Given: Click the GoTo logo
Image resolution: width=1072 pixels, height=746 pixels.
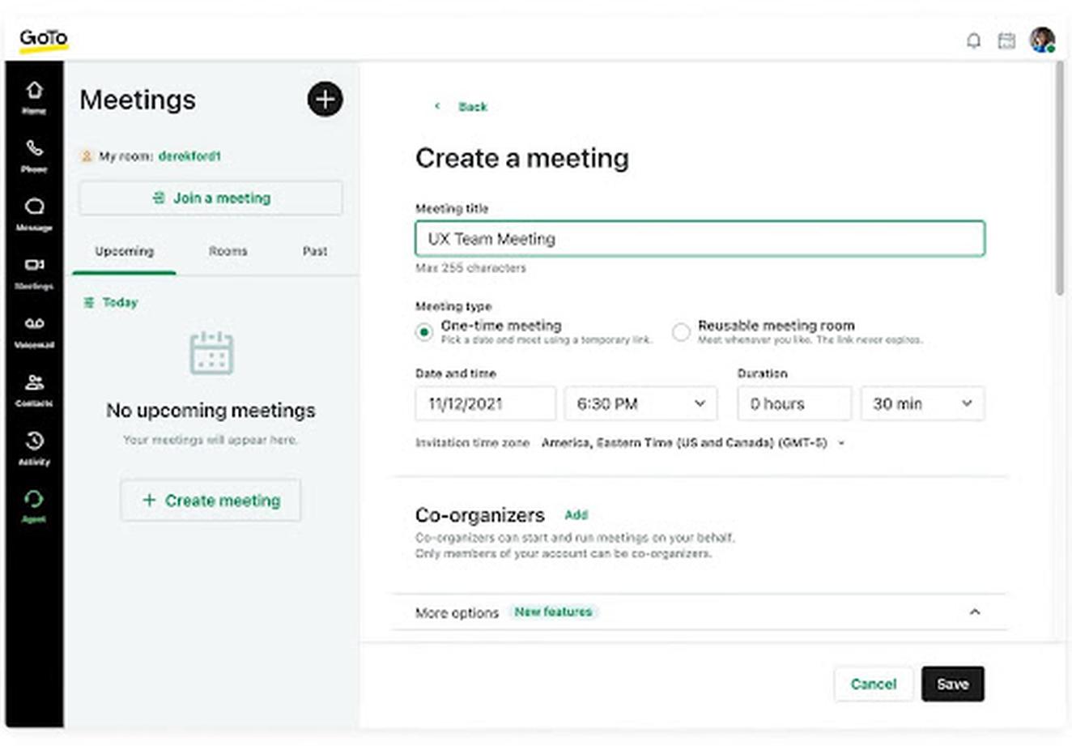Looking at the screenshot, I should pos(44,39).
